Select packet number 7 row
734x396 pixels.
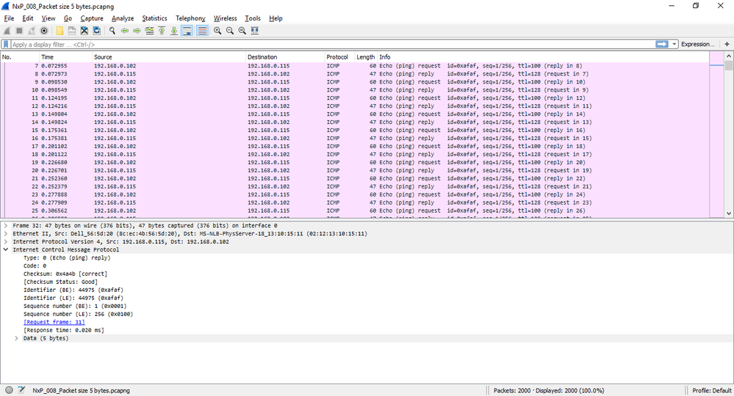tap(356, 66)
